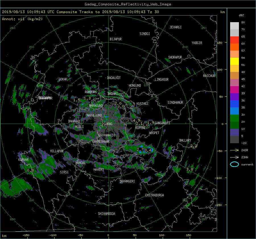The image size is (256, 239).
Task: Click the SINDHANUR city label
Action: coord(175,103)
